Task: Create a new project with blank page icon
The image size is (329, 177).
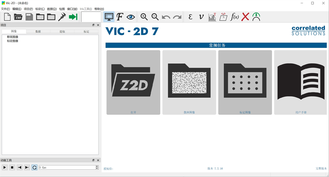Action: [7, 17]
